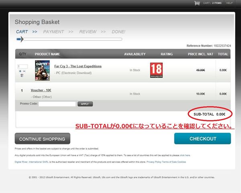Image resolution: width=241 pixels, height=193 pixels.
Task: Click the 0.00€ total in Far Cry 3 row
Action: pos(223,70)
